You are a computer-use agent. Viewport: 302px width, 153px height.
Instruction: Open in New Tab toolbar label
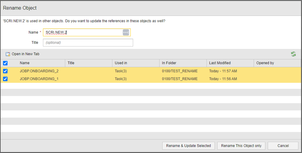click(x=26, y=54)
